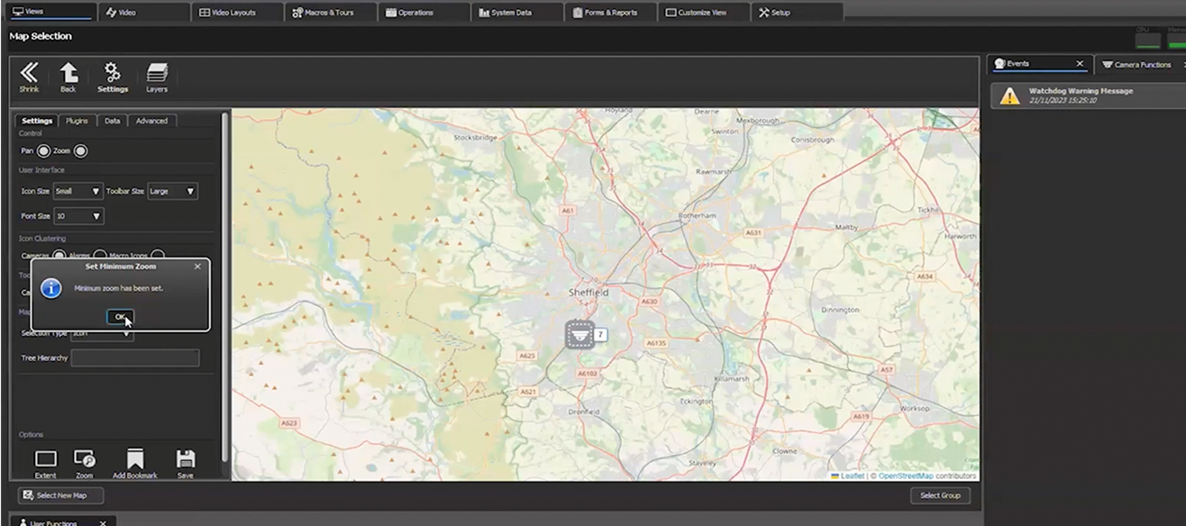
Task: Open the Font Size dropdown
Action: point(78,216)
